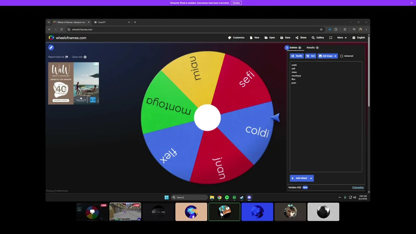Click the taskbar Search box
Image resolution: width=416 pixels, height=234 pixels.
189,197
